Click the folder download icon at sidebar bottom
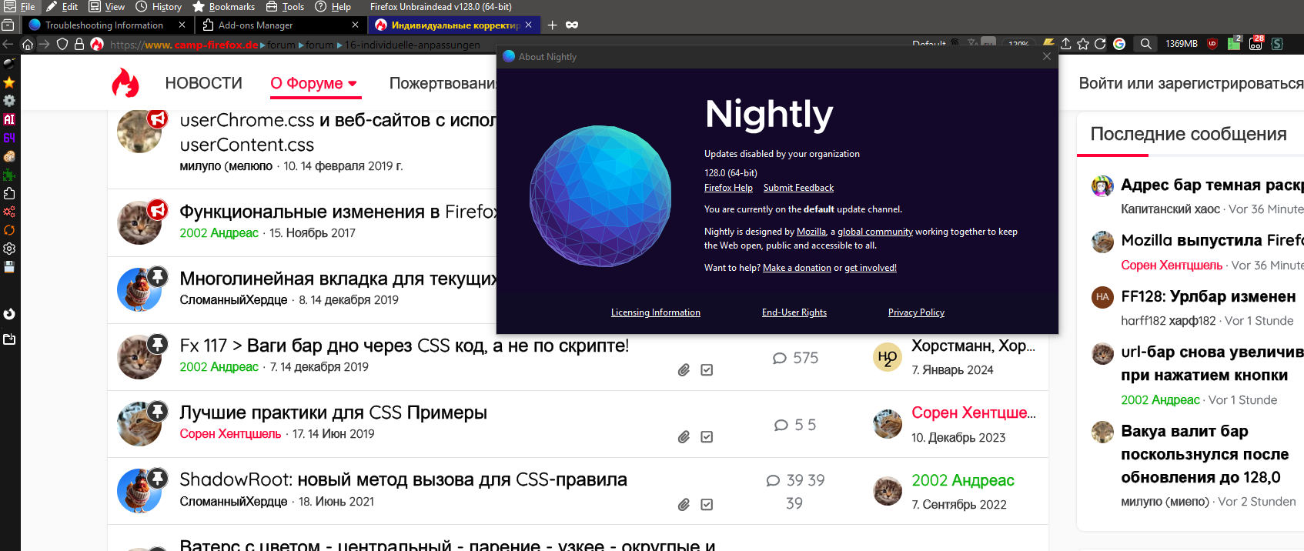 coord(9,339)
